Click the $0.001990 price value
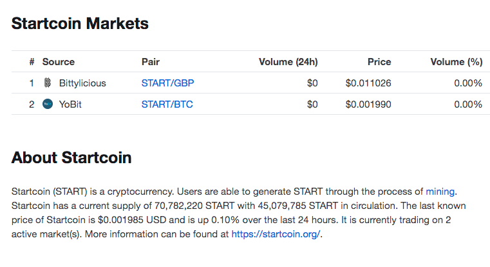Viewport: 490px width, 267px height. (368, 104)
